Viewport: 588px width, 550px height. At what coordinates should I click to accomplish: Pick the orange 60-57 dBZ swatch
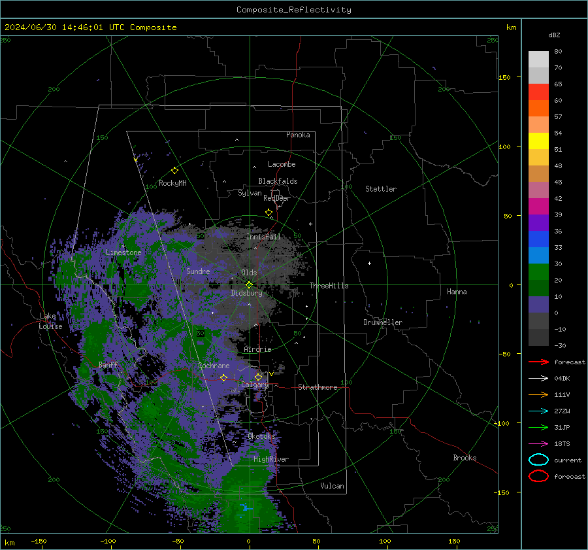click(538, 108)
